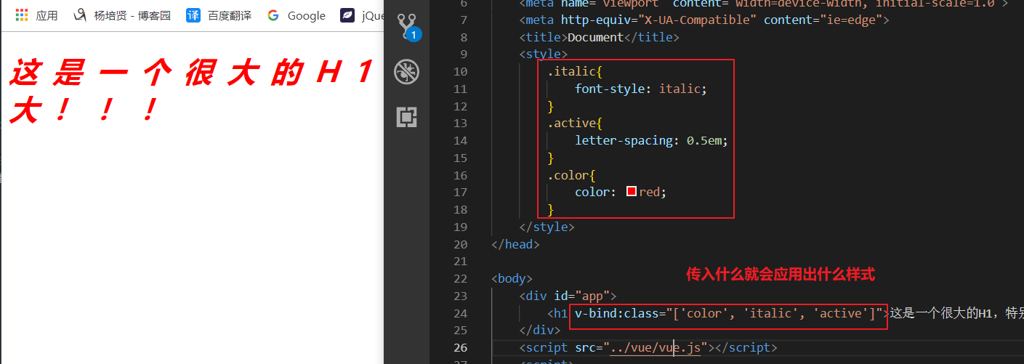Click the '.active{' selector on line 13
The width and height of the screenshot is (1024, 364).
click(x=575, y=123)
